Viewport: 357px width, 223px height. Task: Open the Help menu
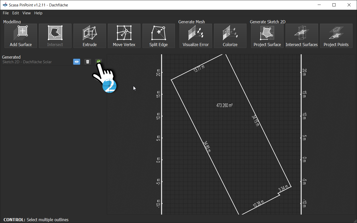(38, 13)
